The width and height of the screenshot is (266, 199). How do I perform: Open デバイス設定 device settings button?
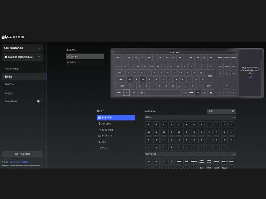coord(22,154)
